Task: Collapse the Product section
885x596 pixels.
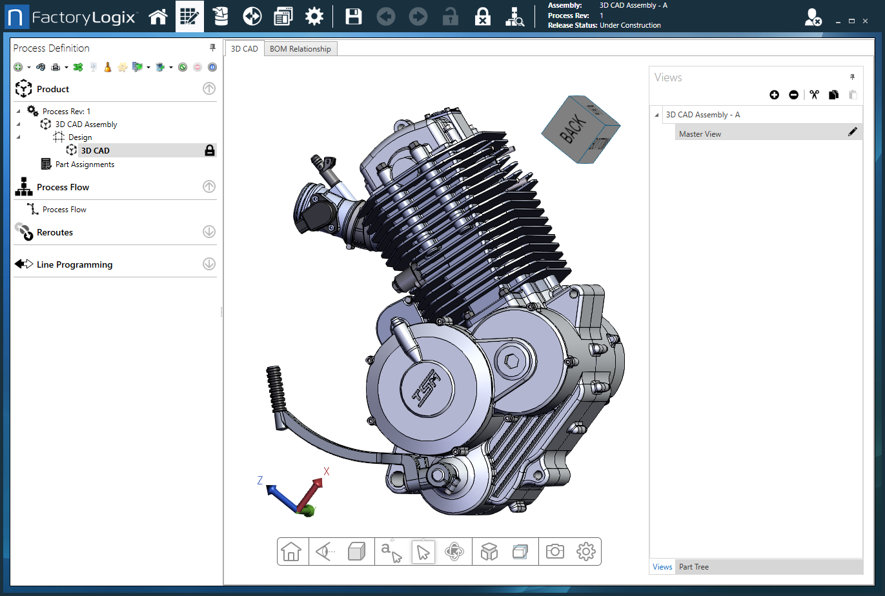Action: (x=209, y=89)
